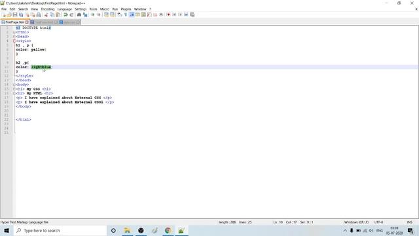Collapse the <h1> line fold marker

coord(14,89)
